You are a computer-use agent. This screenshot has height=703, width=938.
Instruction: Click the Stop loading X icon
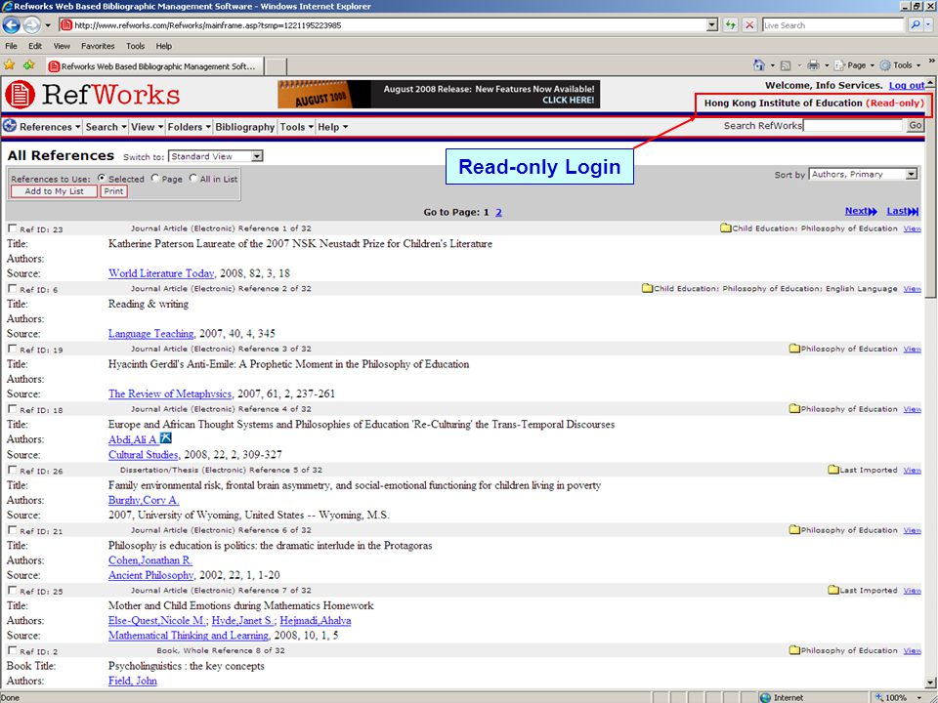749,25
